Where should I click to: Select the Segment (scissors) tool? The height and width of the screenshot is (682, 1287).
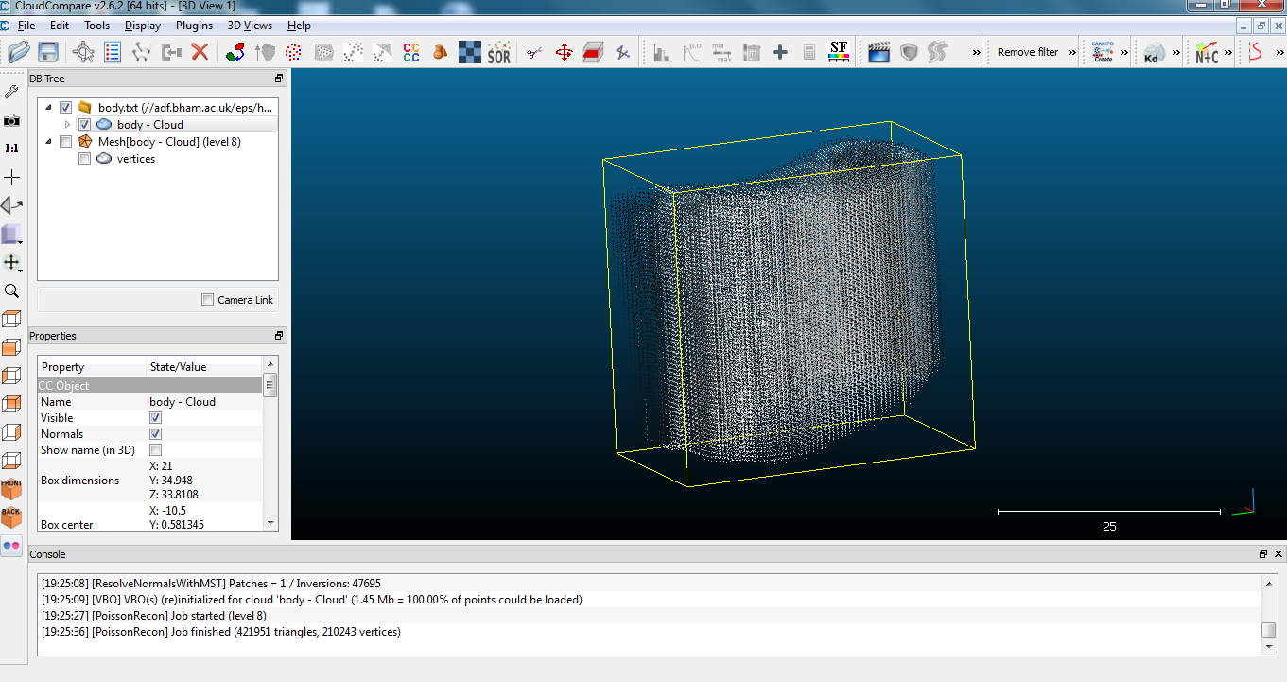[x=532, y=53]
